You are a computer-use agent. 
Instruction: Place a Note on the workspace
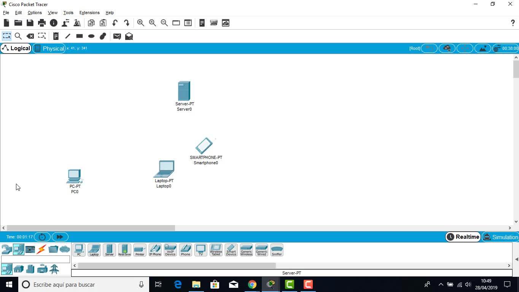coord(56,36)
